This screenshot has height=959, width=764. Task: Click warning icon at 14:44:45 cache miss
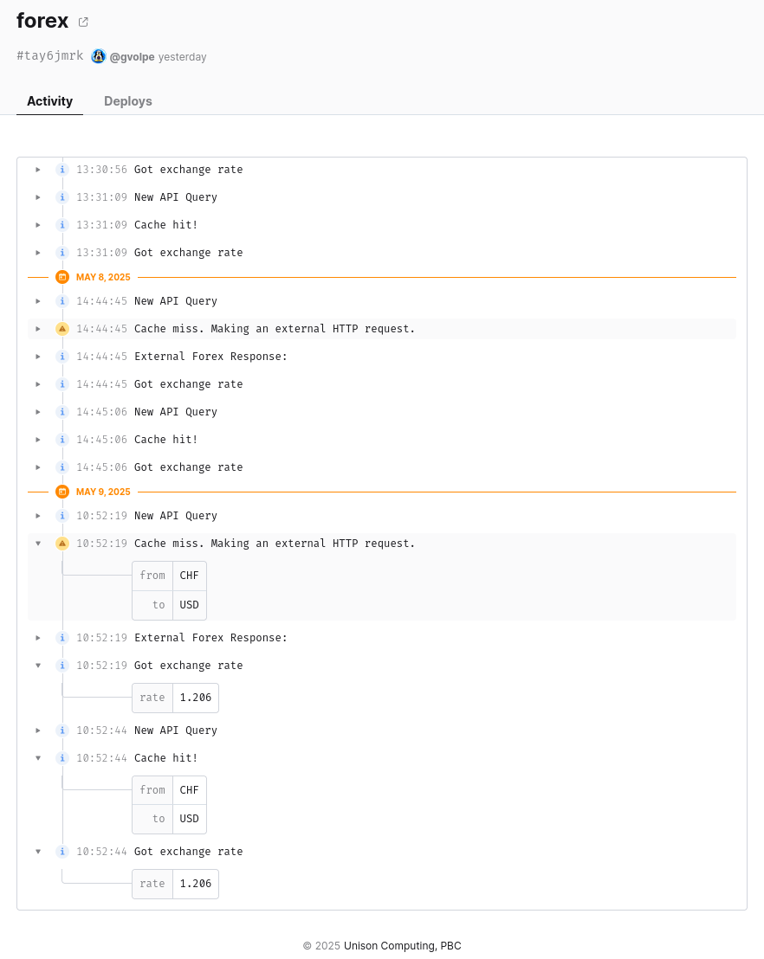62,329
